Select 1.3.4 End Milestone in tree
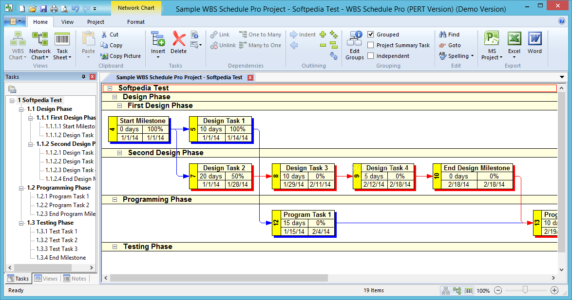 (x=61, y=258)
